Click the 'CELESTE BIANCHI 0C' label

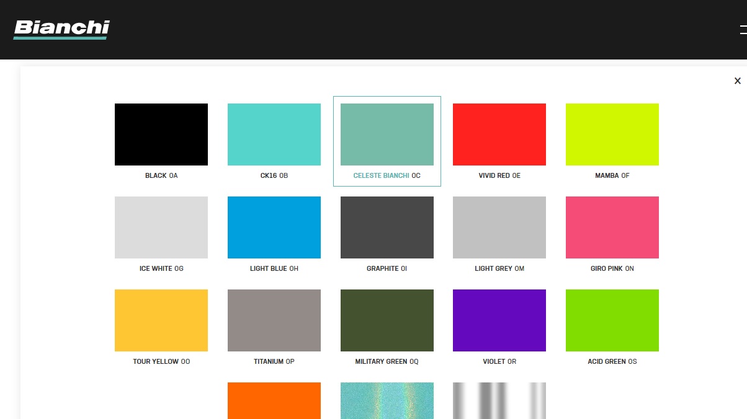387,175
